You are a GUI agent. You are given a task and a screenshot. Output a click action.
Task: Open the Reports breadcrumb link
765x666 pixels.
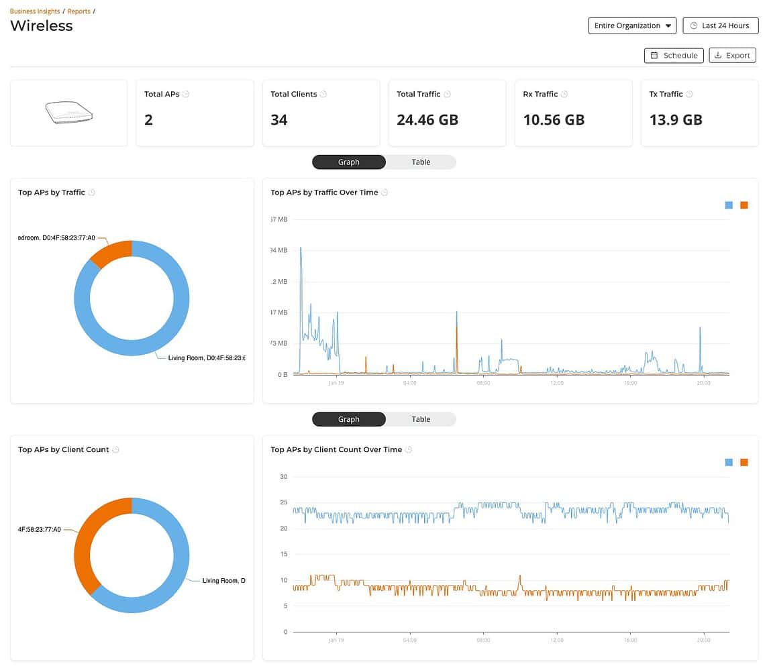[x=79, y=11]
